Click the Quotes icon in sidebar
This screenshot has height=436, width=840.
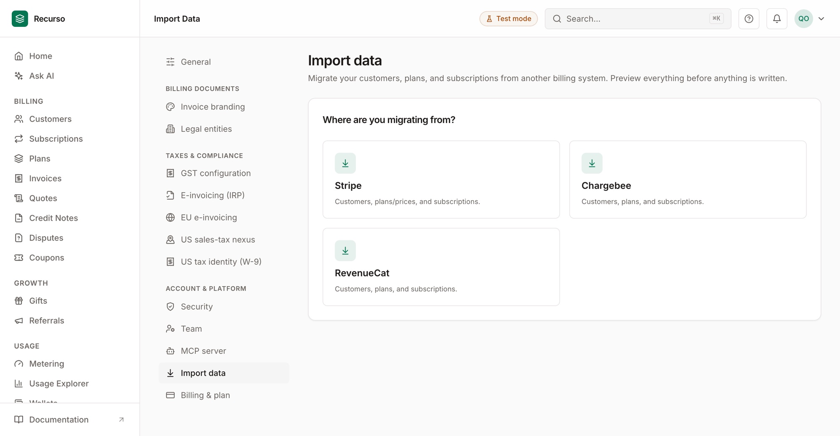[18, 198]
